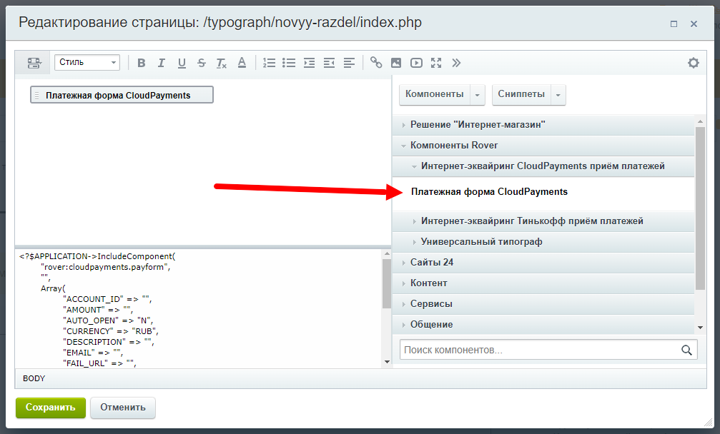The image size is (720, 434).
Task: Click the "FAIL_URL" parameter line
Action: click(99, 363)
